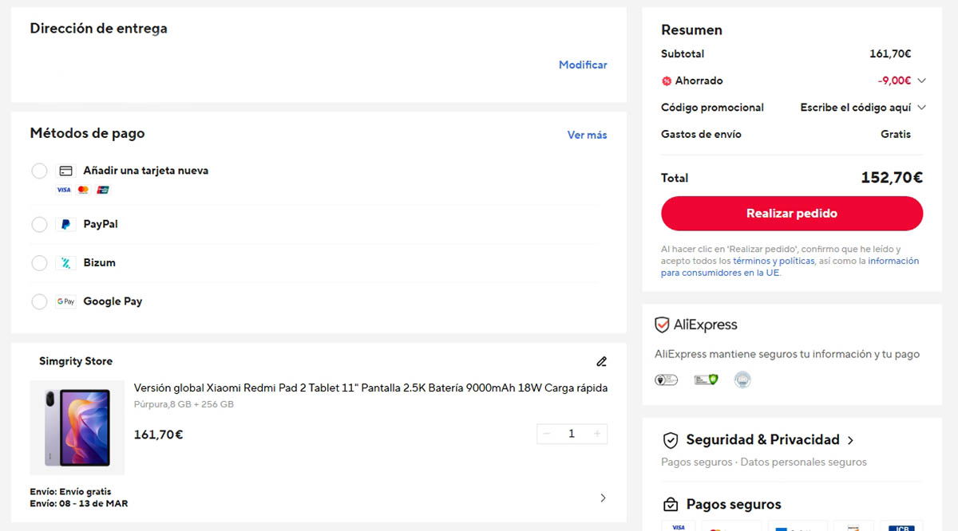Click Ver más in Métodos de pago
Image resolution: width=958 pixels, height=531 pixels.
[587, 135]
